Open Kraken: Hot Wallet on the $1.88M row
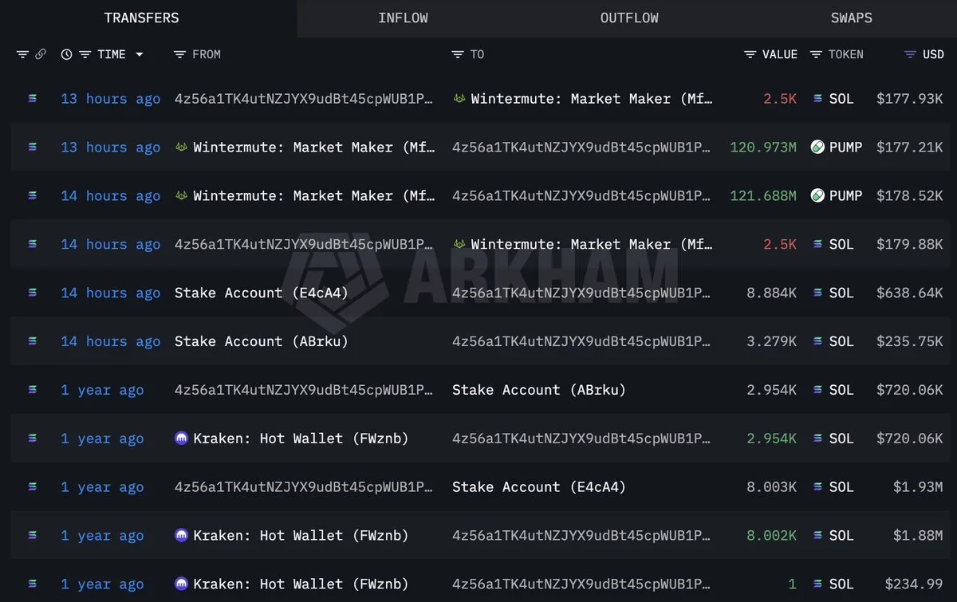The image size is (957, 602). pyautogui.click(x=301, y=536)
